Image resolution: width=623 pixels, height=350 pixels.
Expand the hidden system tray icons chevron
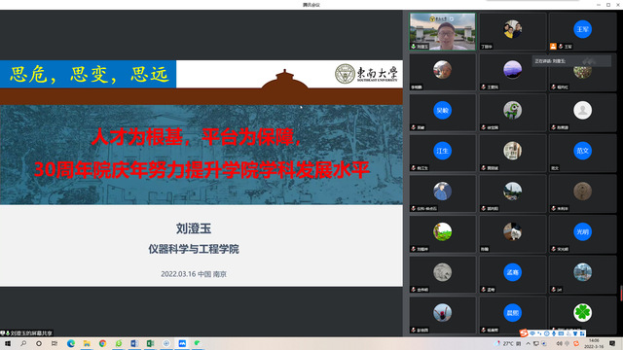click(x=529, y=343)
